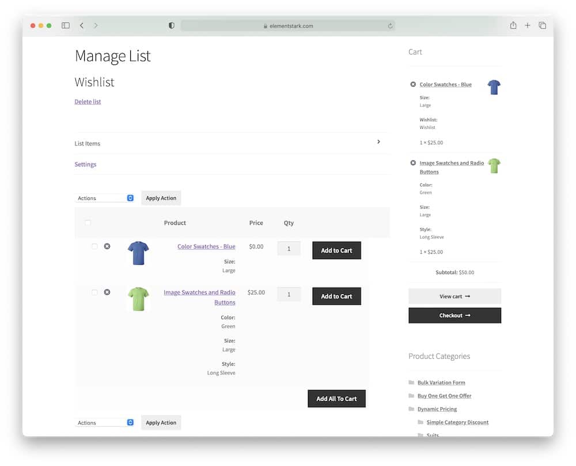Open the List Items tab
The height and width of the screenshot is (466, 576).
point(88,143)
